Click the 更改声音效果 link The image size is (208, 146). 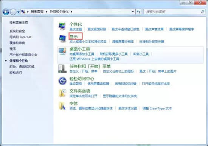[154, 29]
